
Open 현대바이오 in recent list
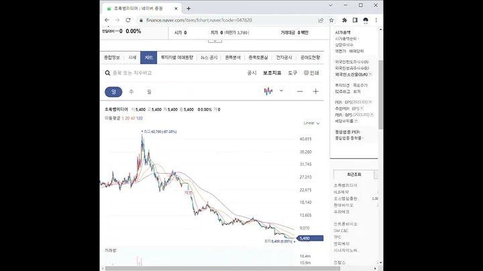click(343, 205)
